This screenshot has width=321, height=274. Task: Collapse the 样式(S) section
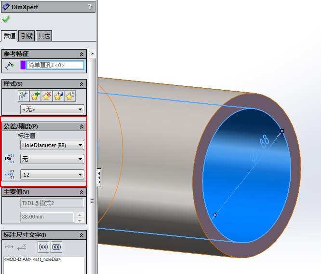pos(81,84)
